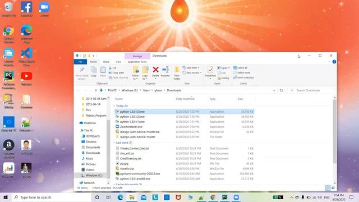This screenshot has width=359, height=202.
Task: Open the YouTube desktop shortcut
Action: click(26, 79)
